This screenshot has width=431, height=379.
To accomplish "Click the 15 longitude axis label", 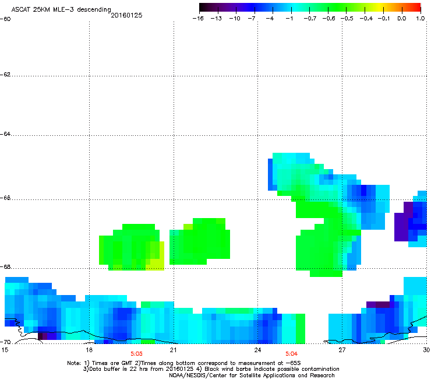I will click(5, 350).
